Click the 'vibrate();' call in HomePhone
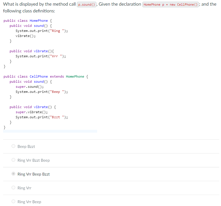This screenshot has width=221, height=206. pos(25,36)
